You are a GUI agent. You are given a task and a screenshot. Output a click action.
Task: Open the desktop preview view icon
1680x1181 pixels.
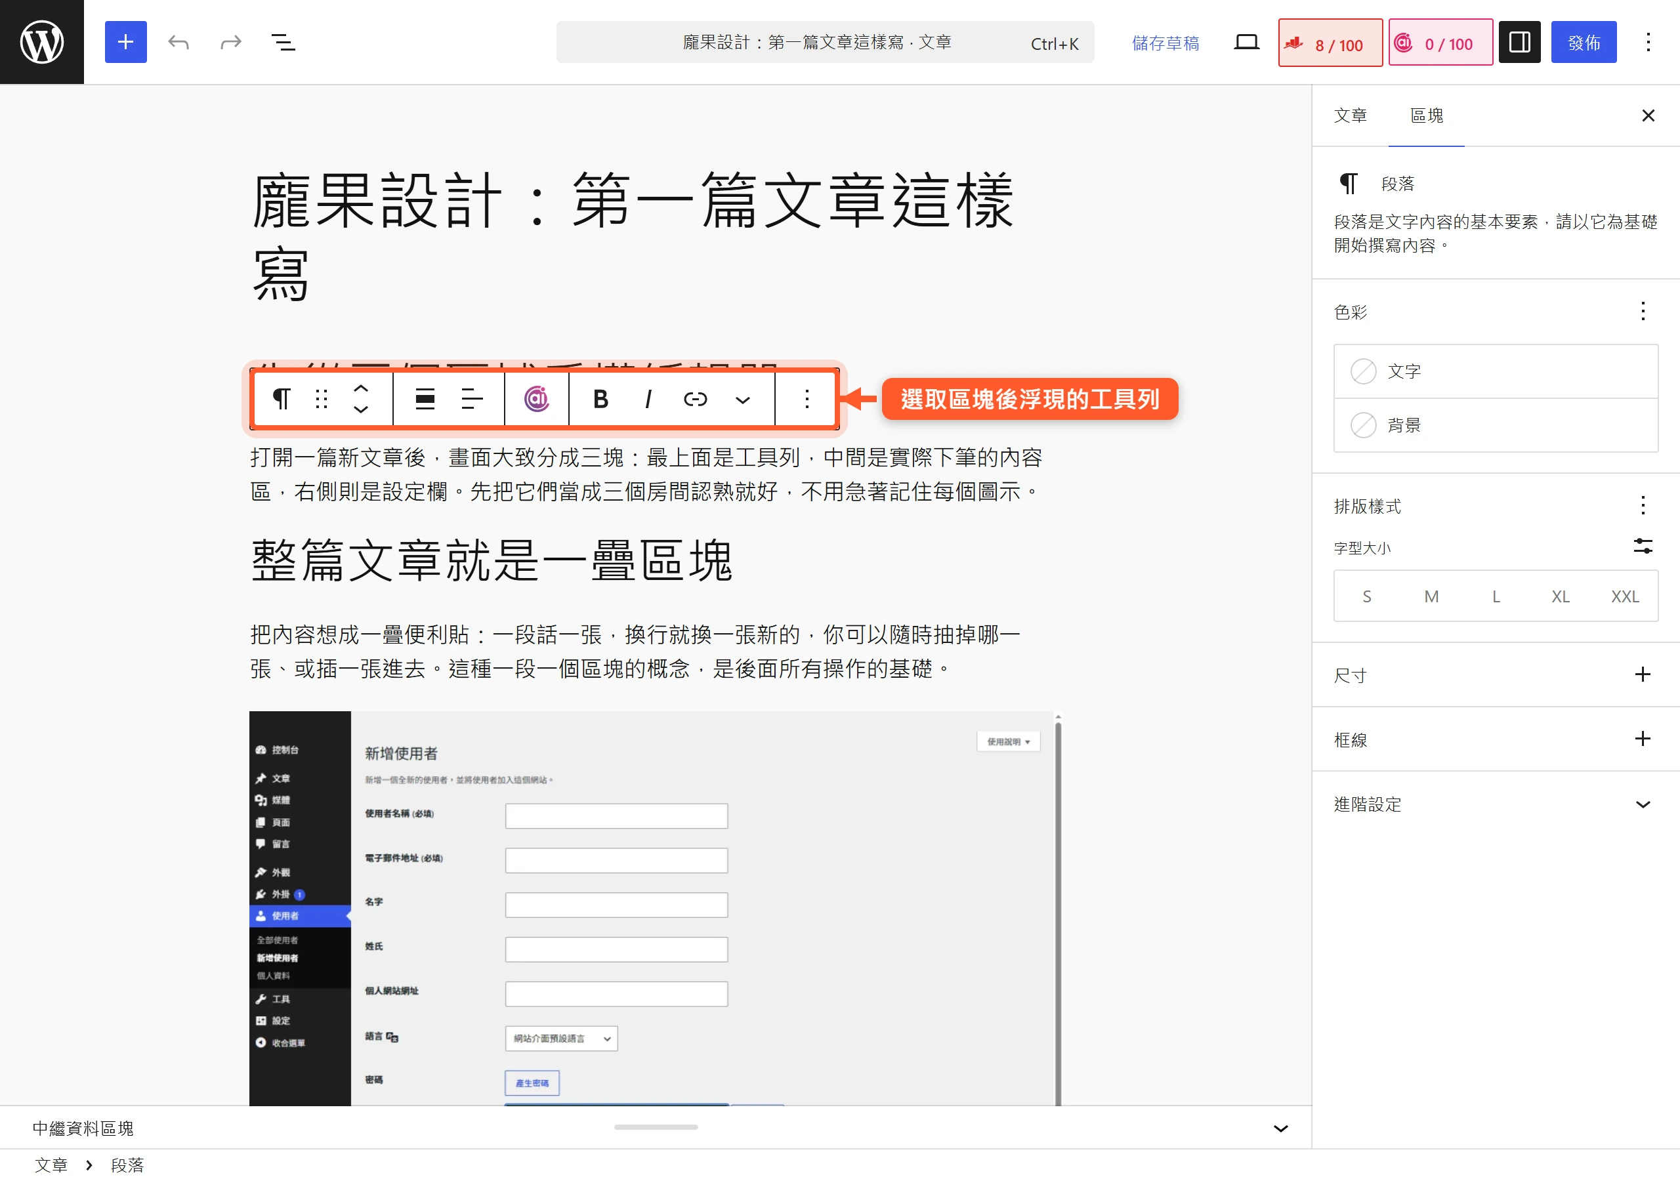[1246, 43]
